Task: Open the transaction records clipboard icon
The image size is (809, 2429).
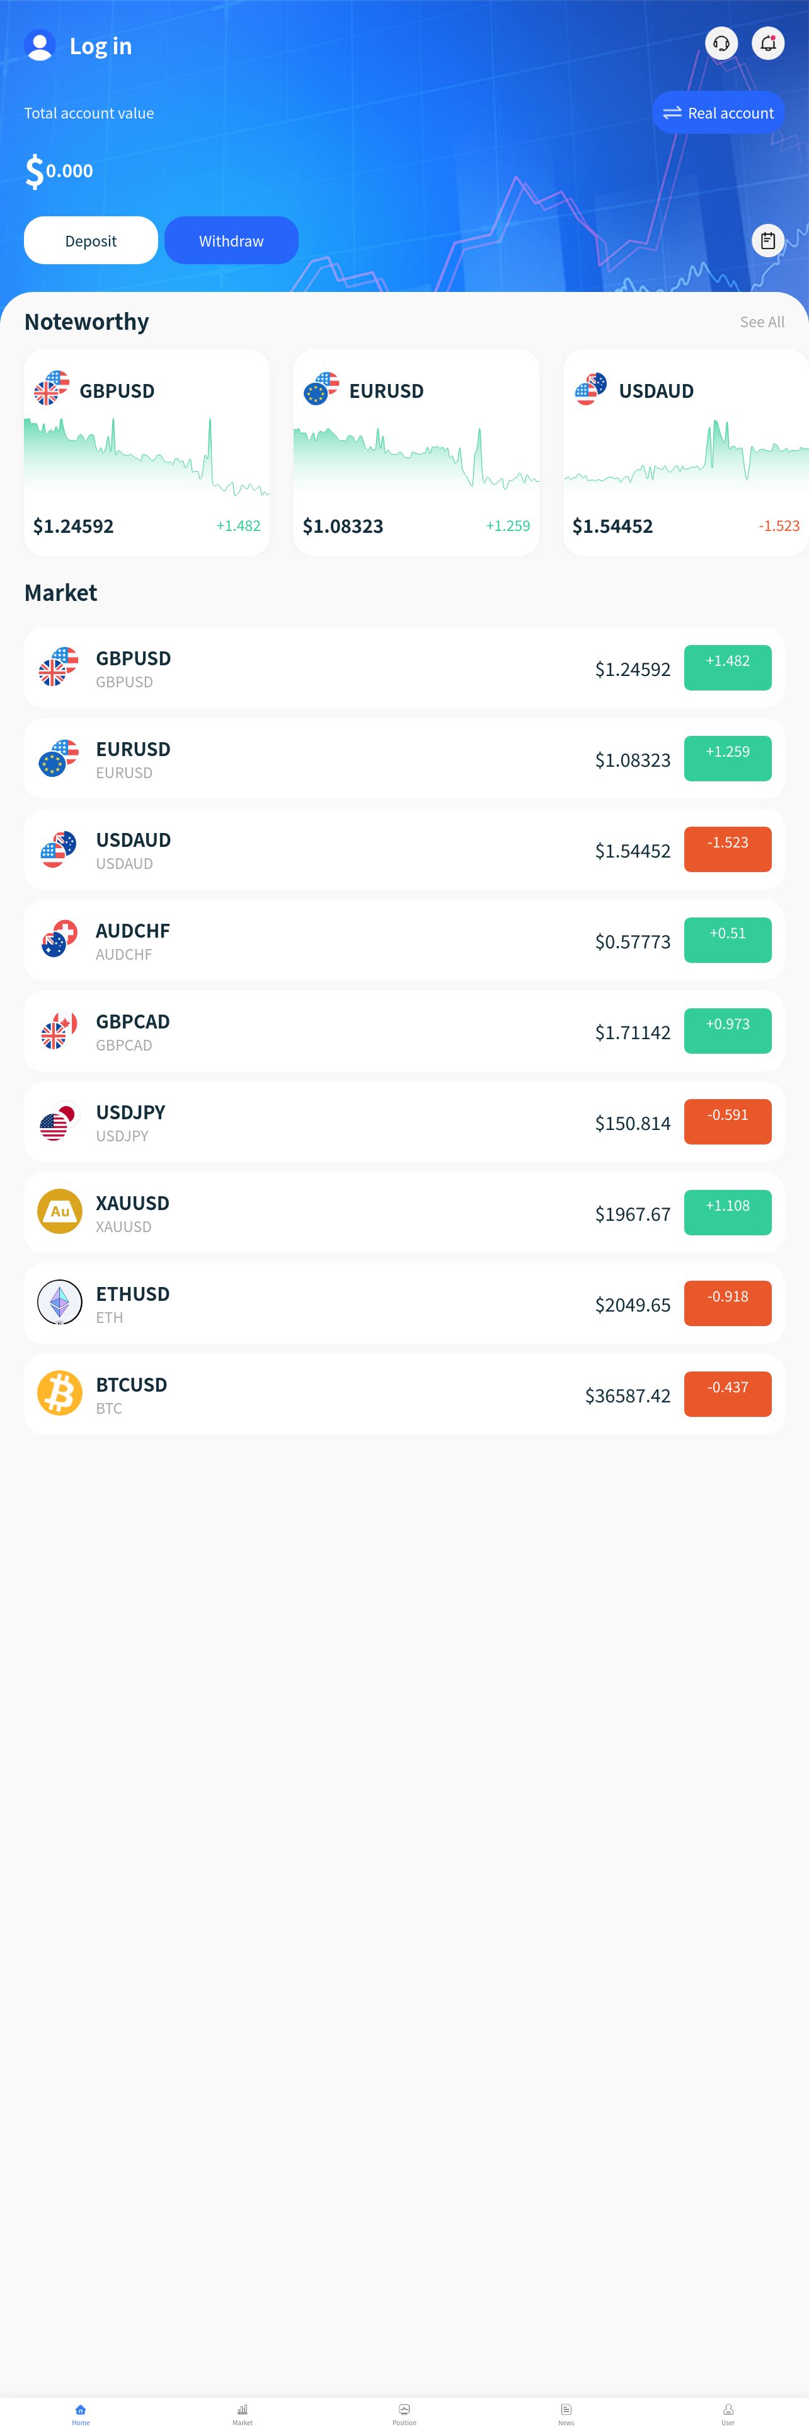Action: 769,240
